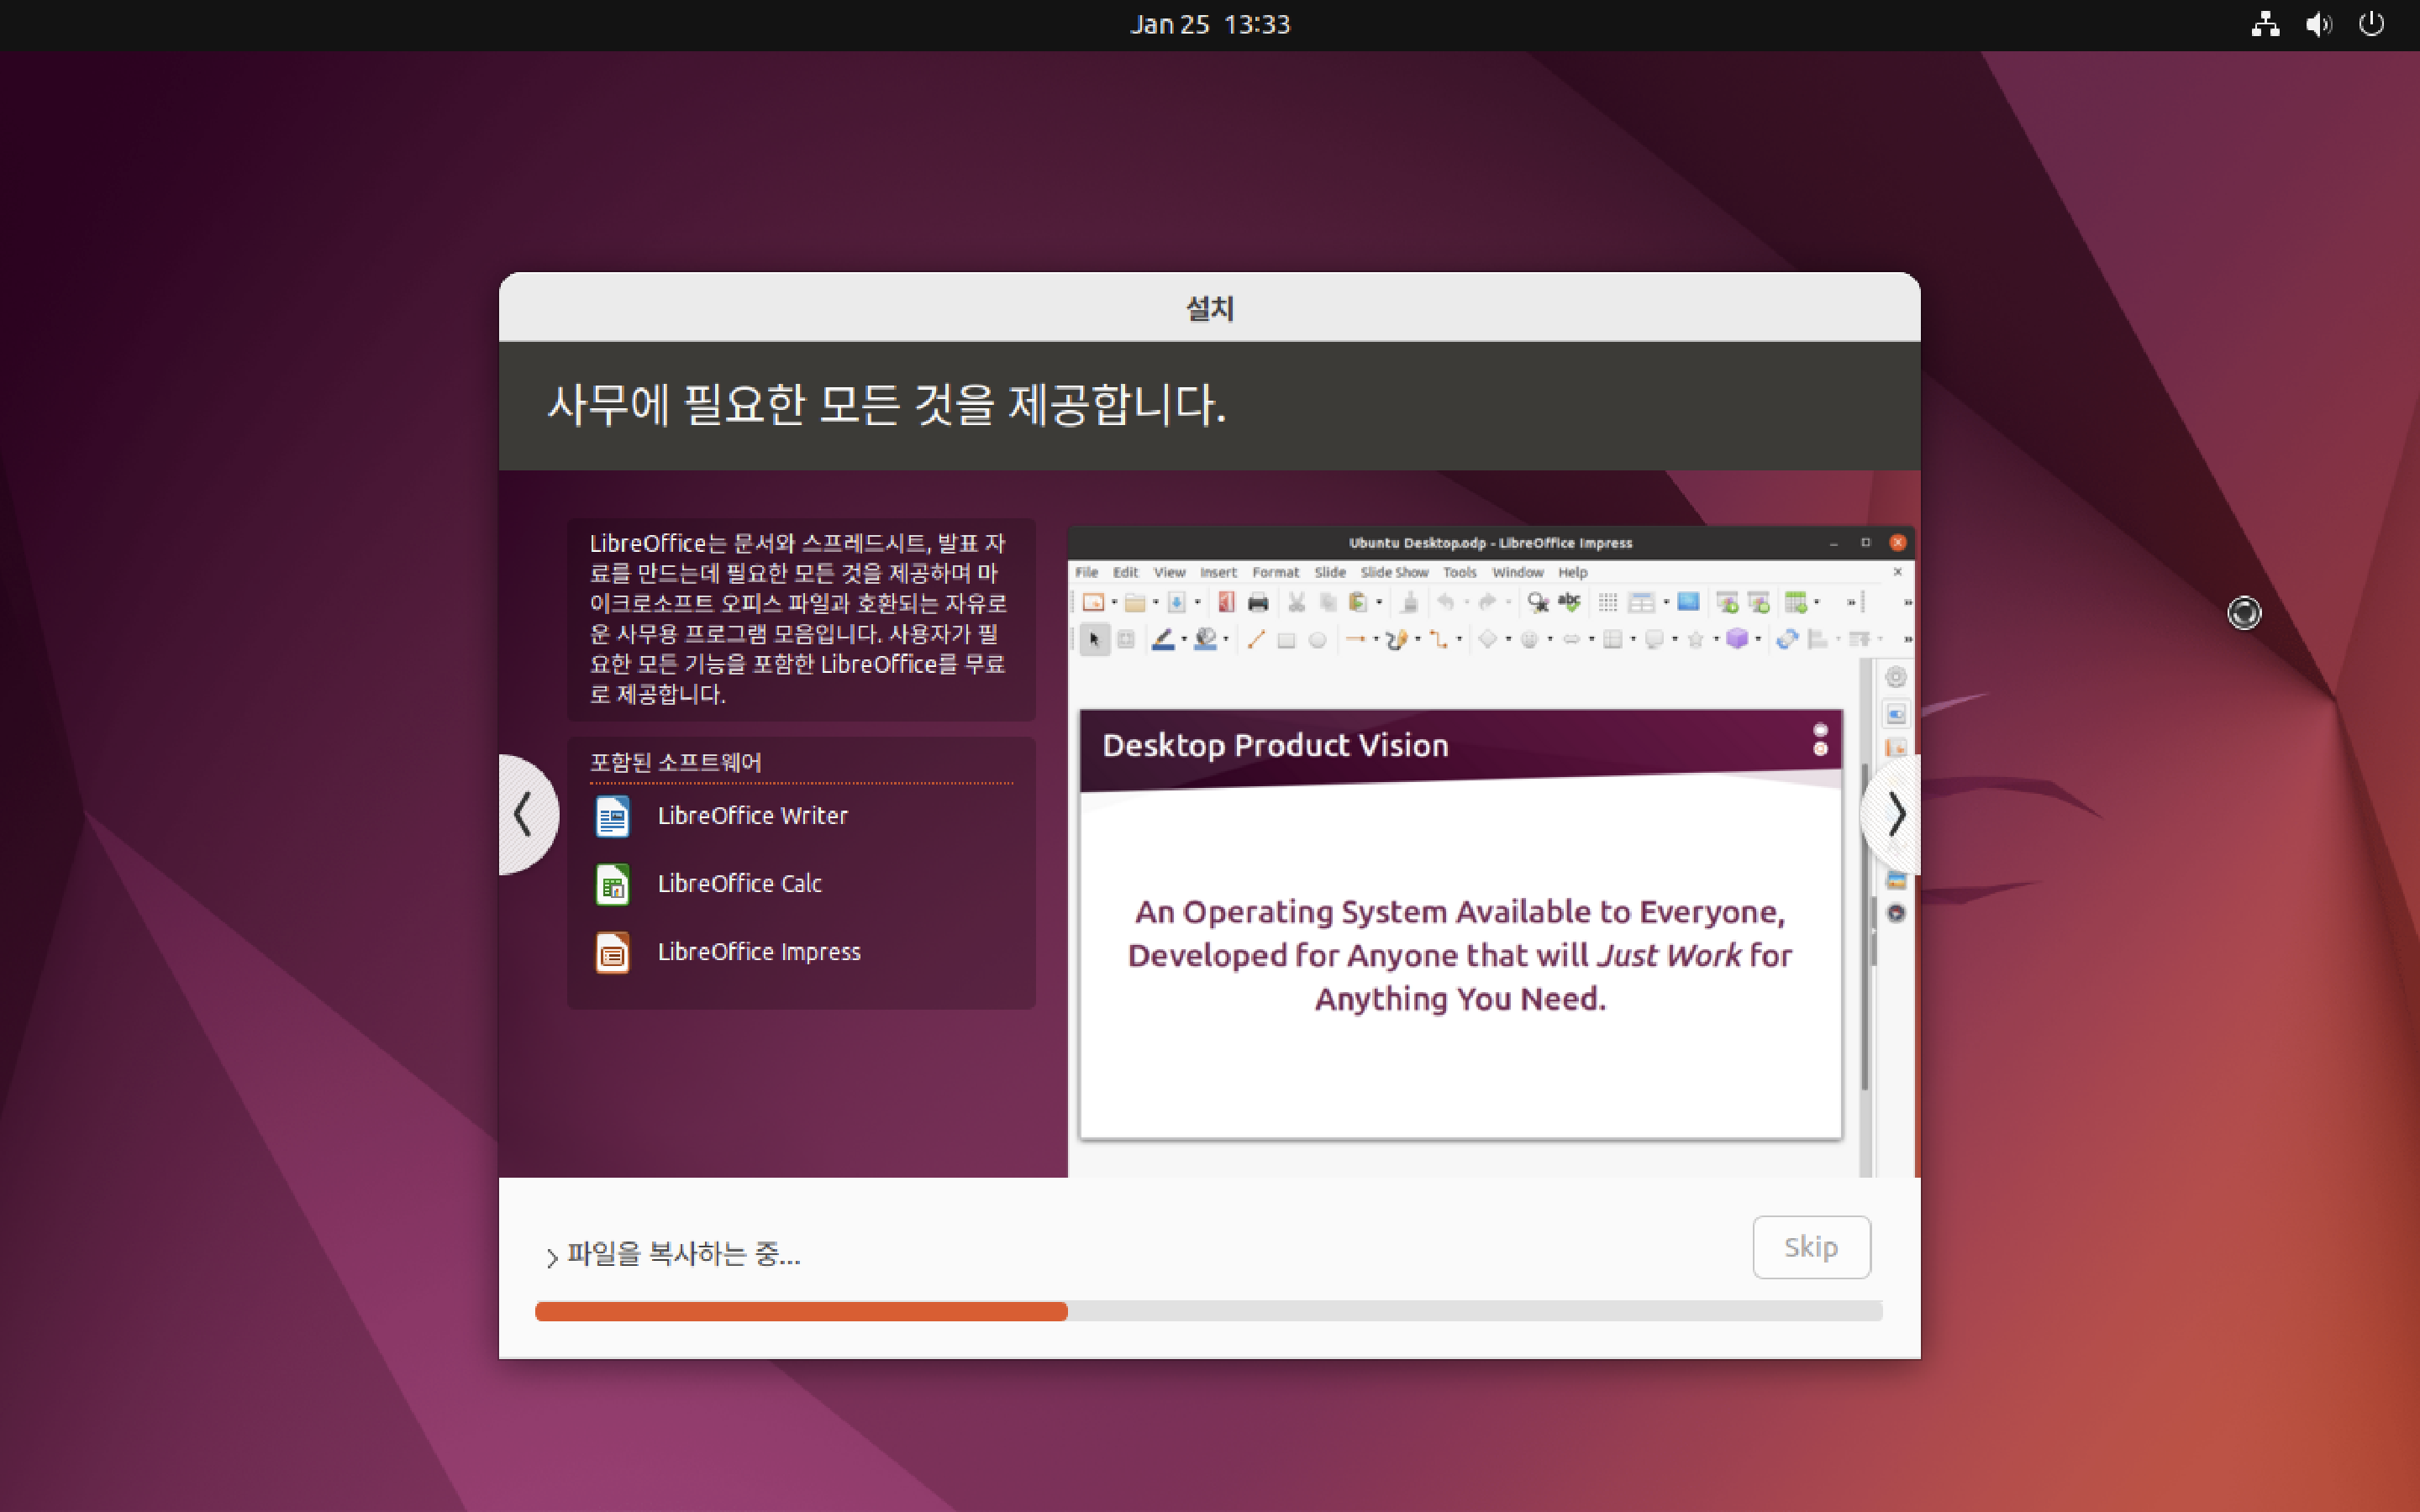This screenshot has height=1512, width=2420.
Task: Click Print icon in Impress preview
Action: [1258, 603]
